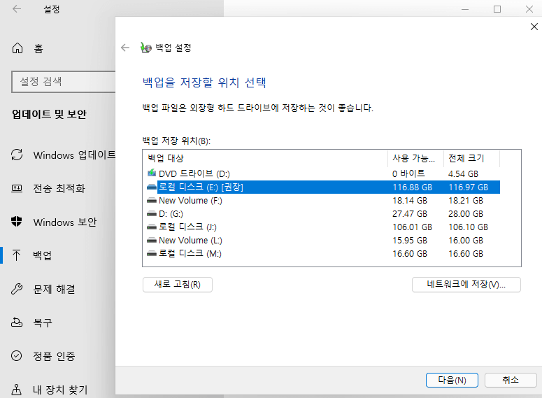The height and width of the screenshot is (398, 542).
Task: Select New Volume (F:) row
Action: [x=323, y=200]
